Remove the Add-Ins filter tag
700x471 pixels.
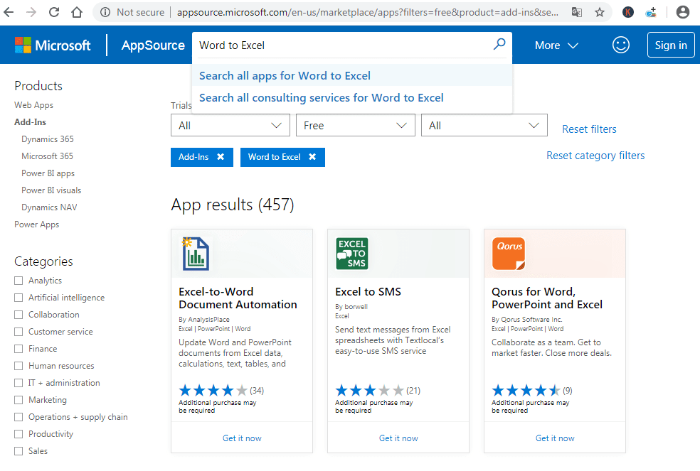[x=221, y=157]
